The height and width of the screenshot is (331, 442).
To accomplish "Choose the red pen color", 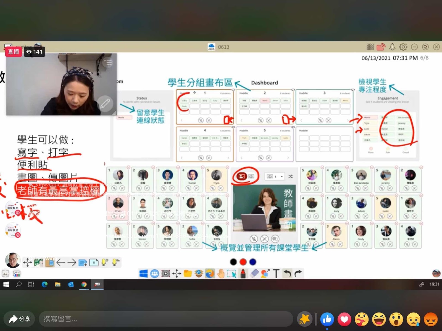I will [x=243, y=262].
